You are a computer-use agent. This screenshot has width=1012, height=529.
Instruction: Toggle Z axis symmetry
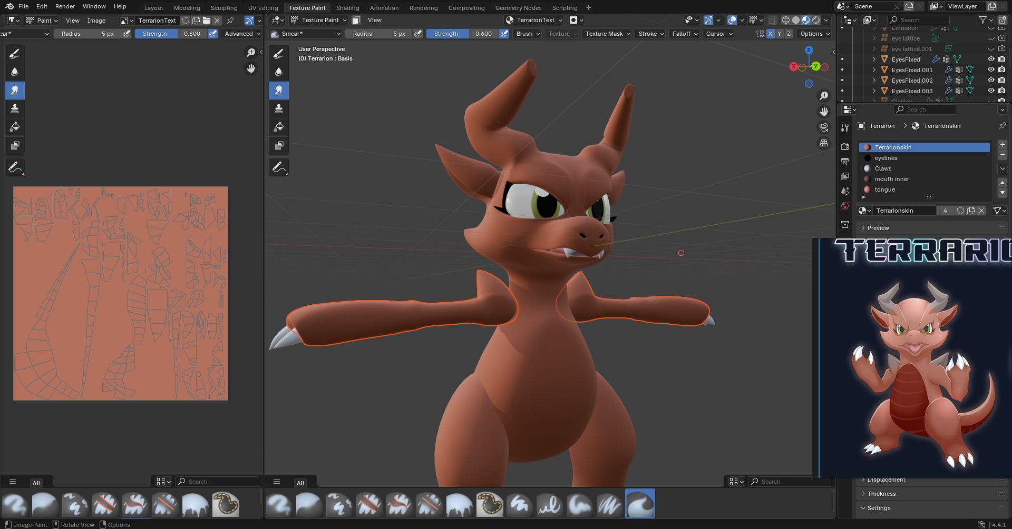pyautogui.click(x=789, y=34)
